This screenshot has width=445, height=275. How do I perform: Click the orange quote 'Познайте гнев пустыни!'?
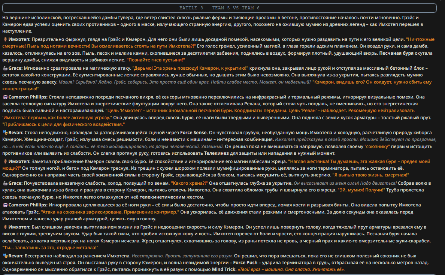[x=155, y=60]
